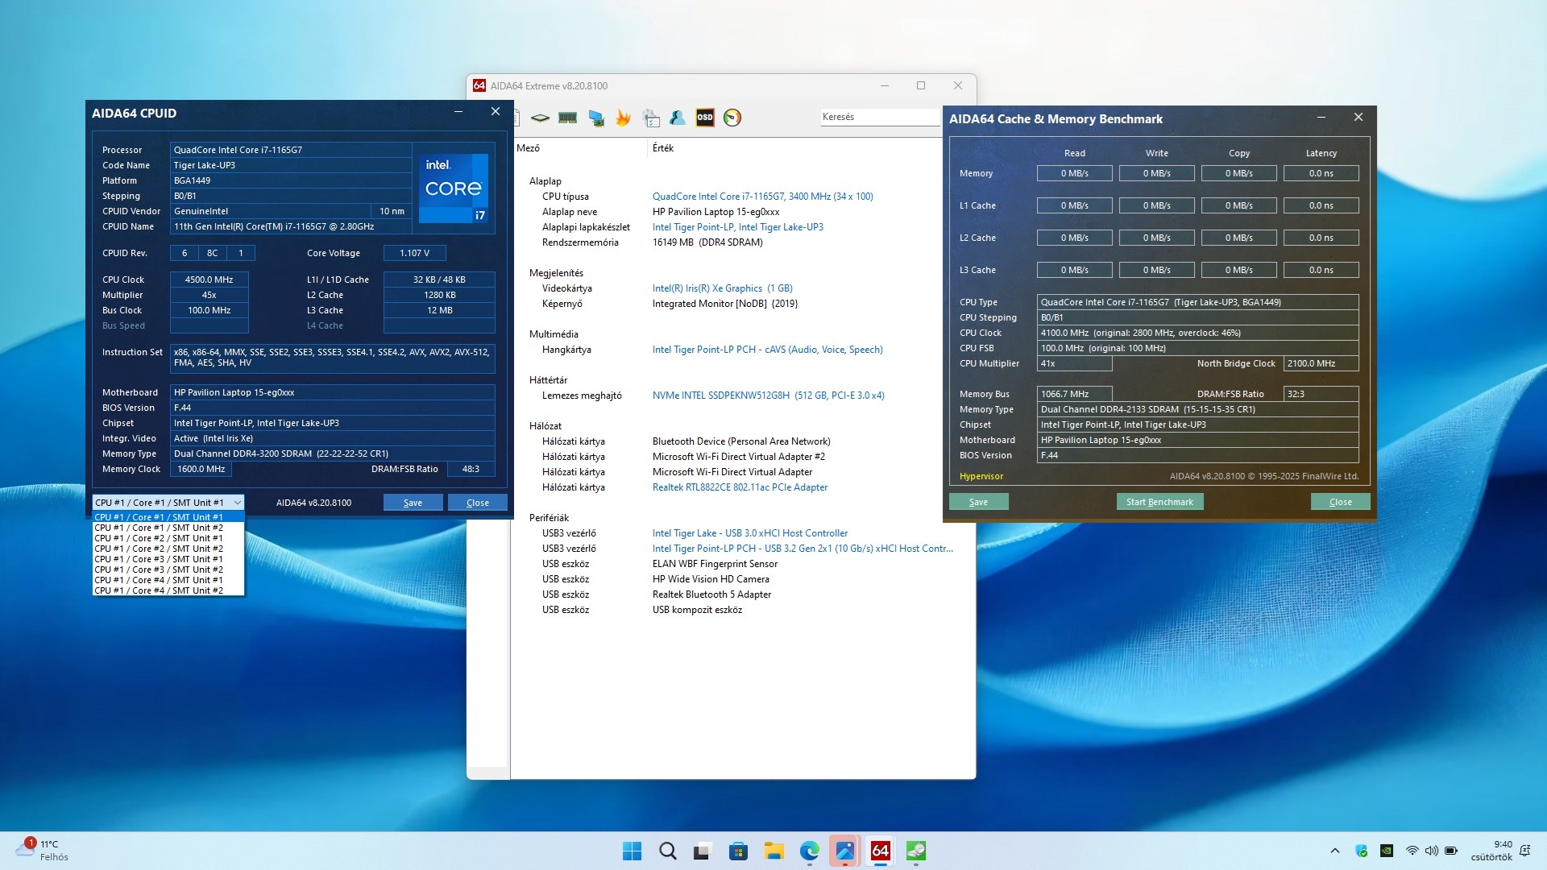Open the Realtek RTL8822CE adapter link
The height and width of the screenshot is (870, 1547).
pyautogui.click(x=740, y=487)
